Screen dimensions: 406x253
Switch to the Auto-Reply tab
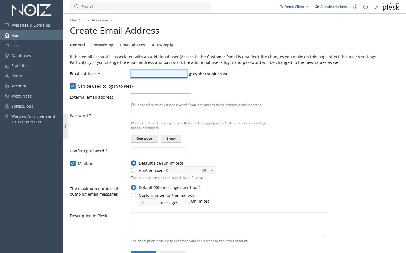click(162, 45)
